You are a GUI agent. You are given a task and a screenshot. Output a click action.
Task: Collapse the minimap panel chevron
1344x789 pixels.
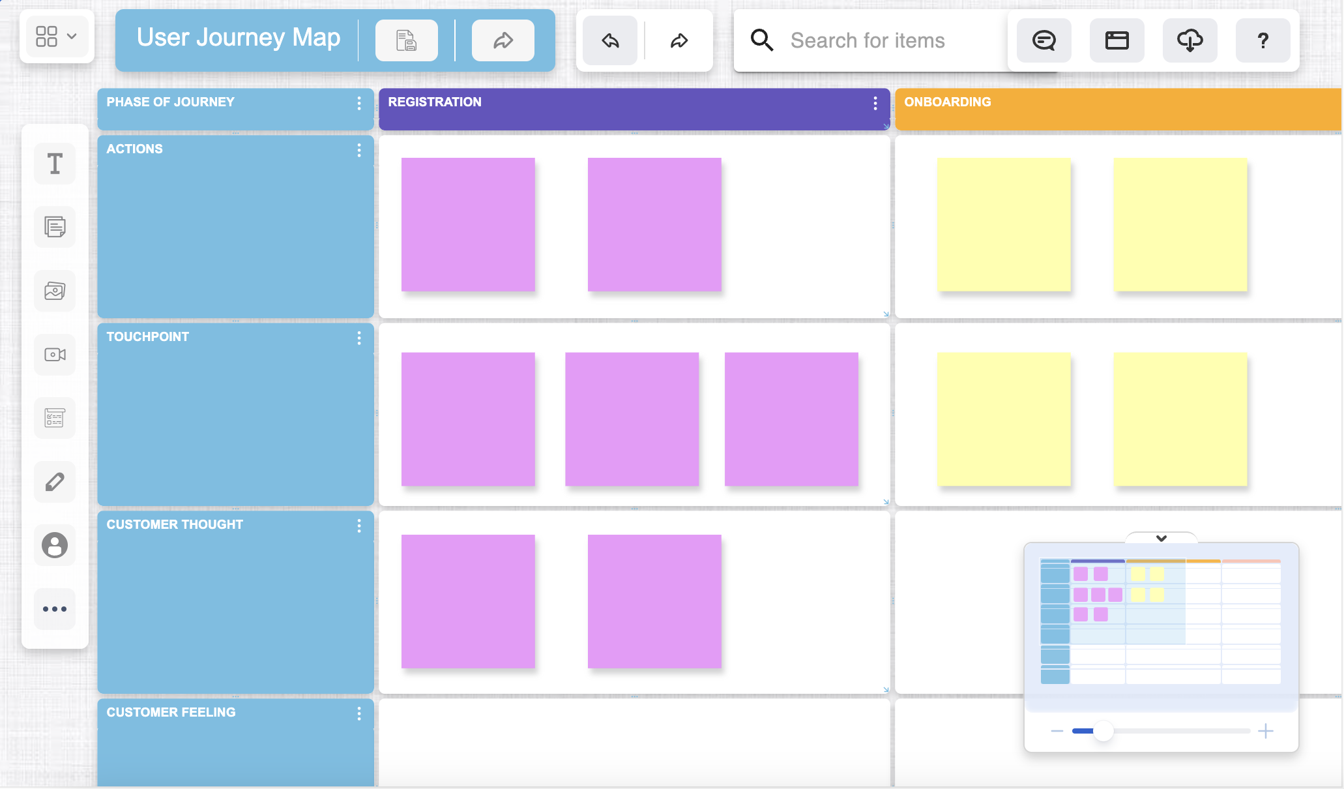click(x=1161, y=538)
